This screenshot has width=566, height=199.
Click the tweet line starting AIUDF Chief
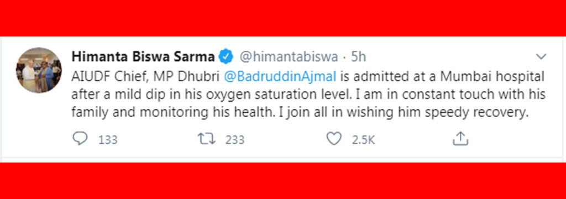307,77
